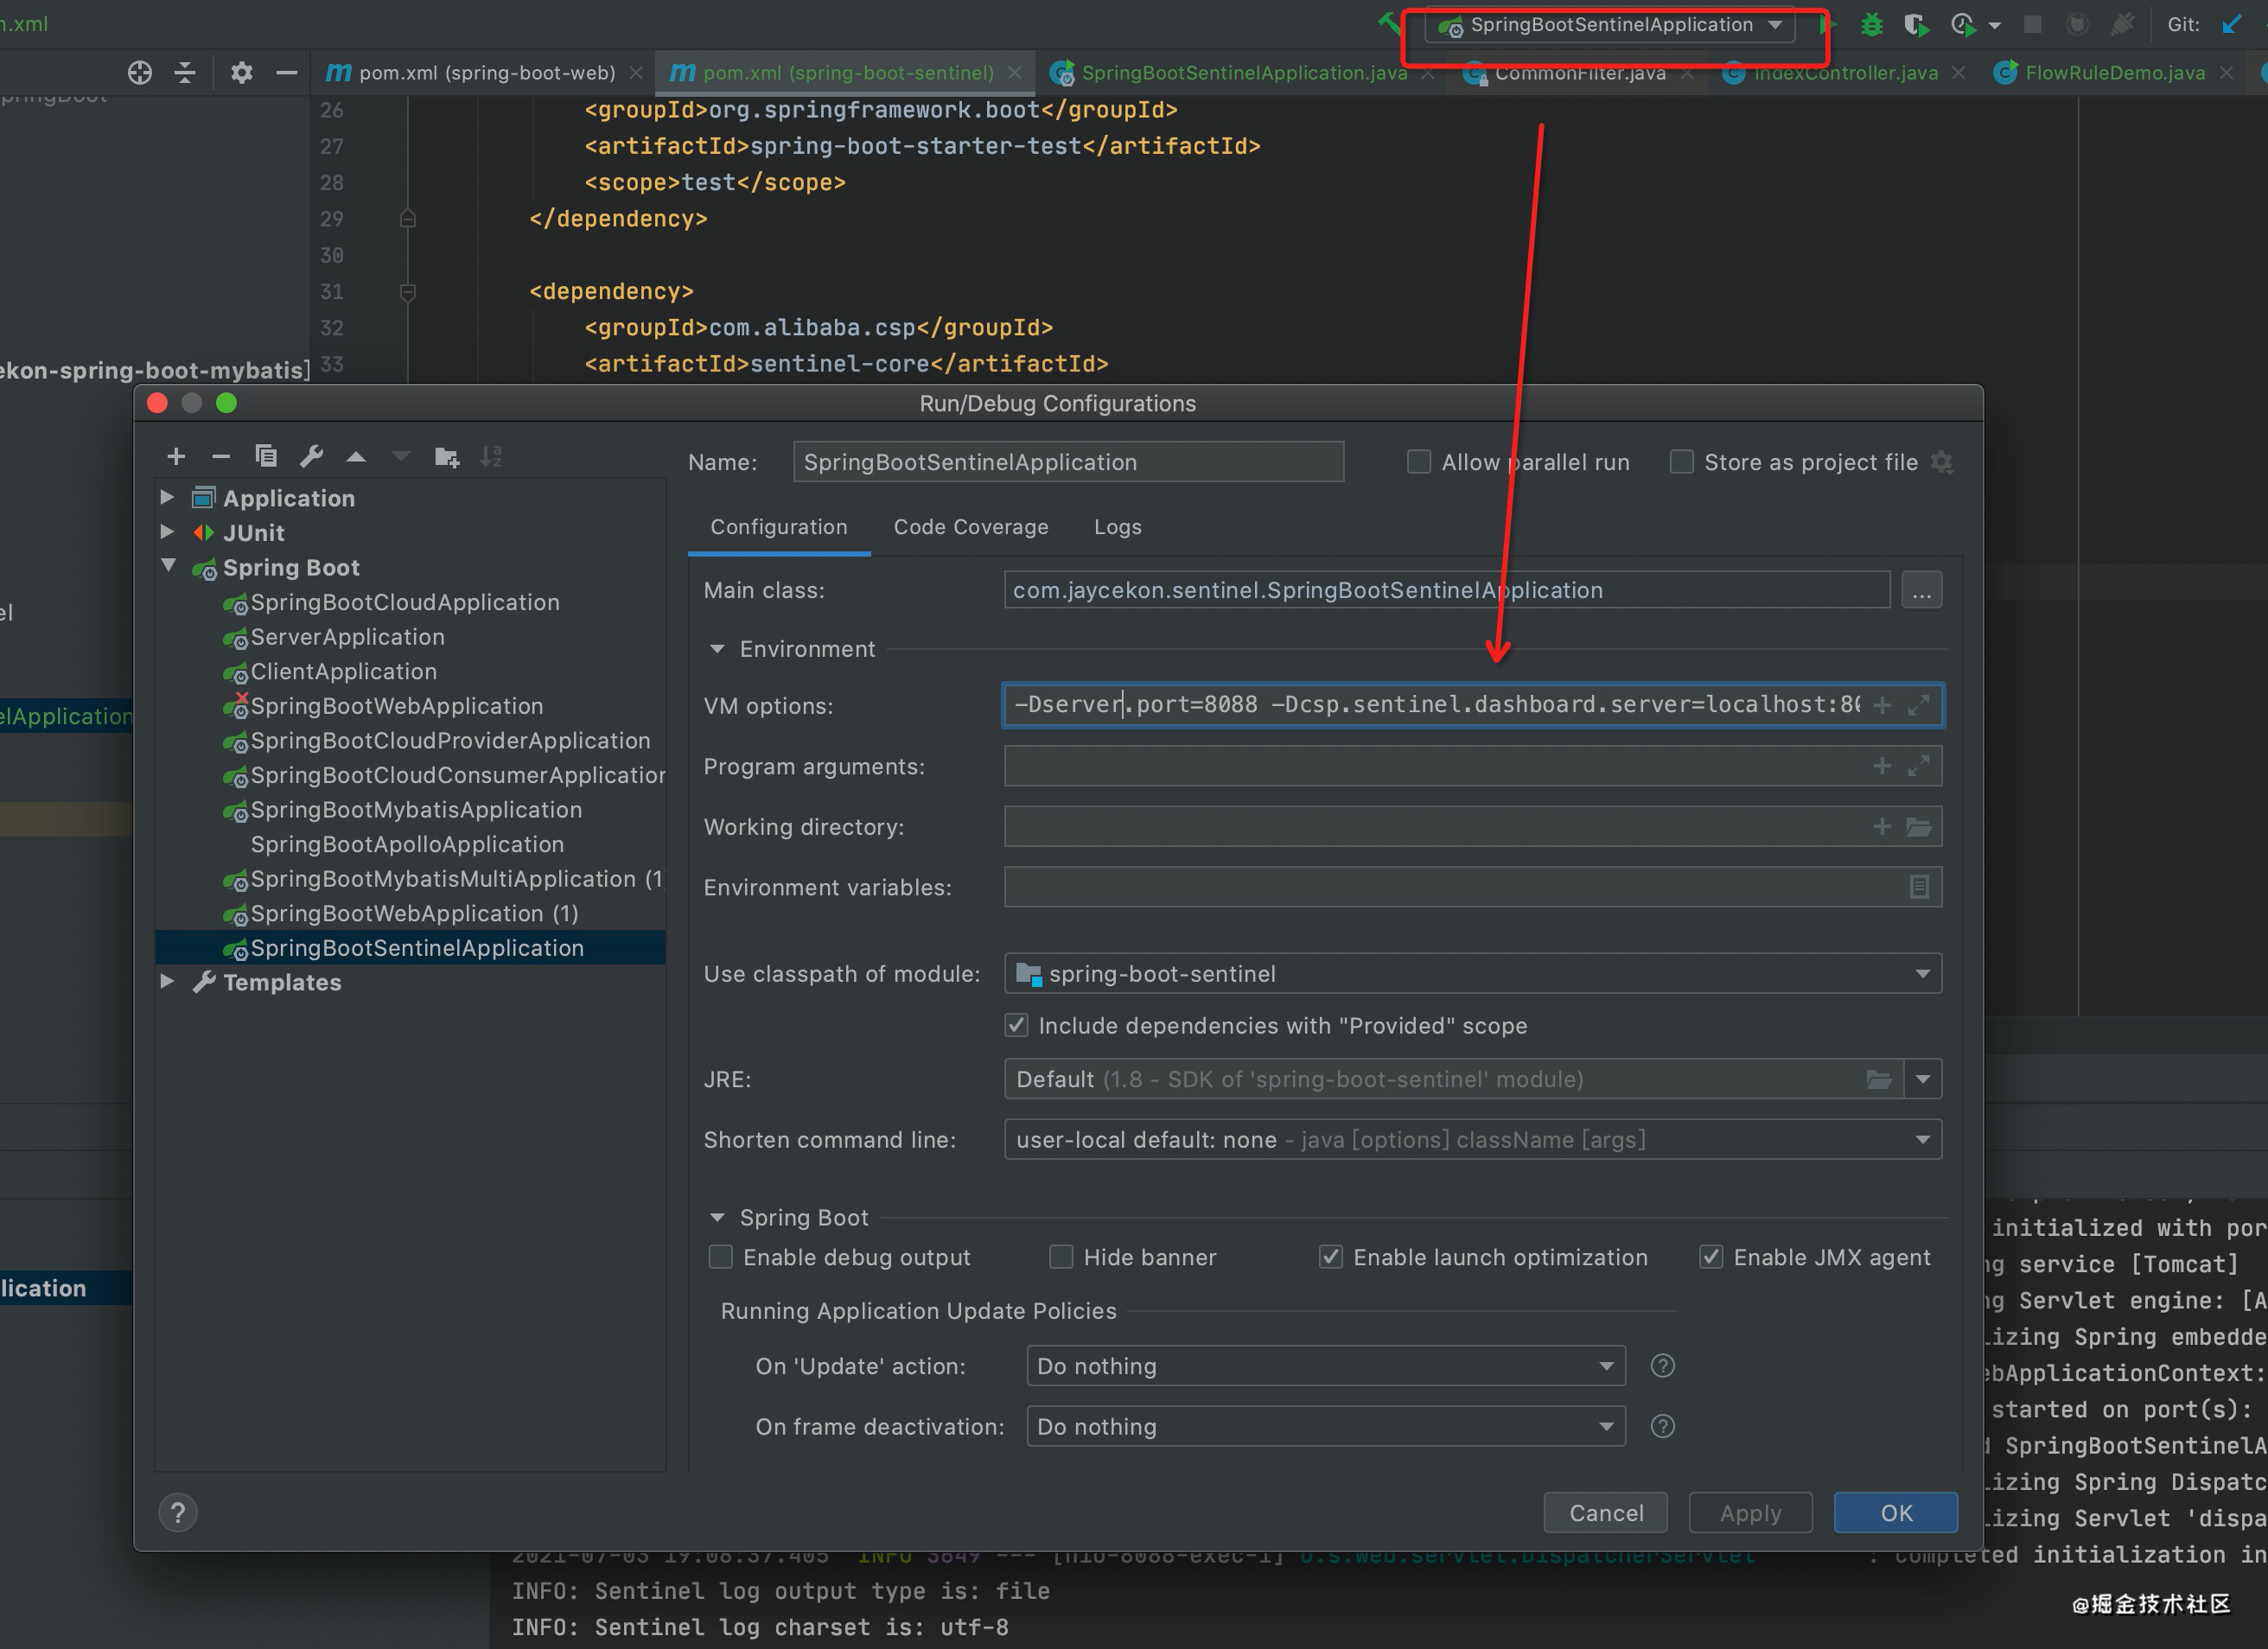The width and height of the screenshot is (2268, 1649).
Task: Add new configuration with plus icon
Action: point(176,457)
